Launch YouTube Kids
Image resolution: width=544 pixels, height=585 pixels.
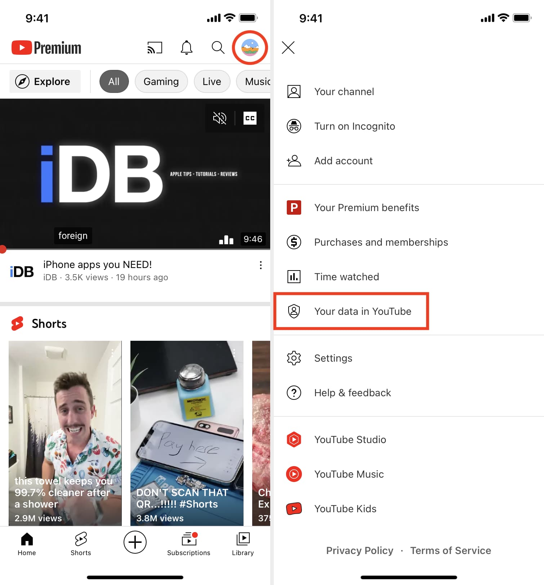point(409,509)
